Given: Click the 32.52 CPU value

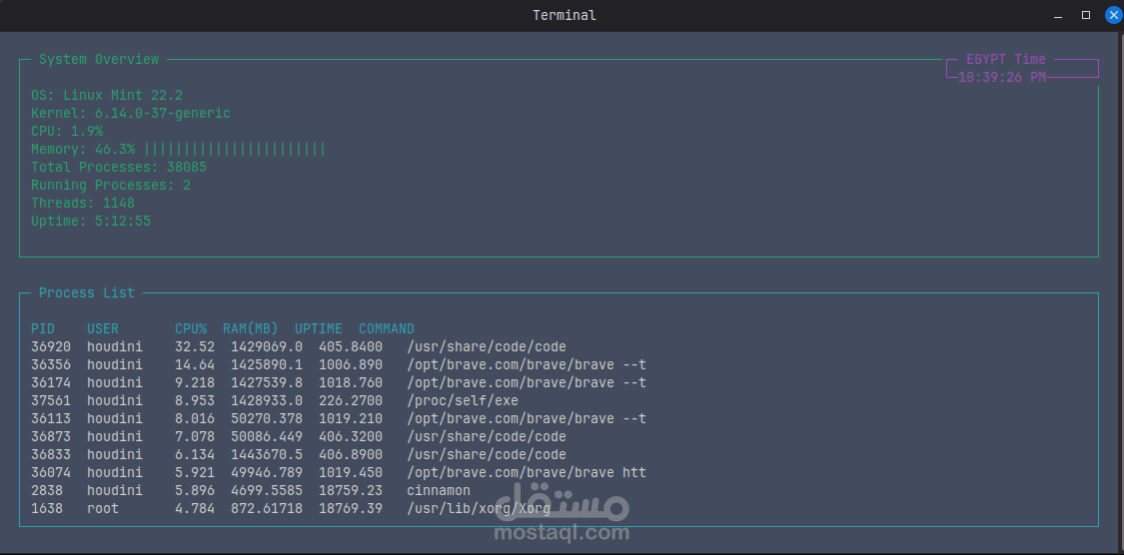Looking at the screenshot, I should click(195, 346).
